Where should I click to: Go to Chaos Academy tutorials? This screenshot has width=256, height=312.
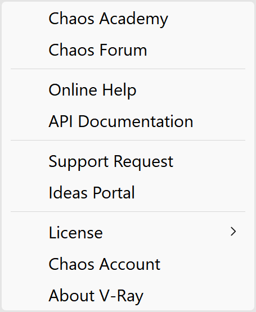(x=128, y=19)
